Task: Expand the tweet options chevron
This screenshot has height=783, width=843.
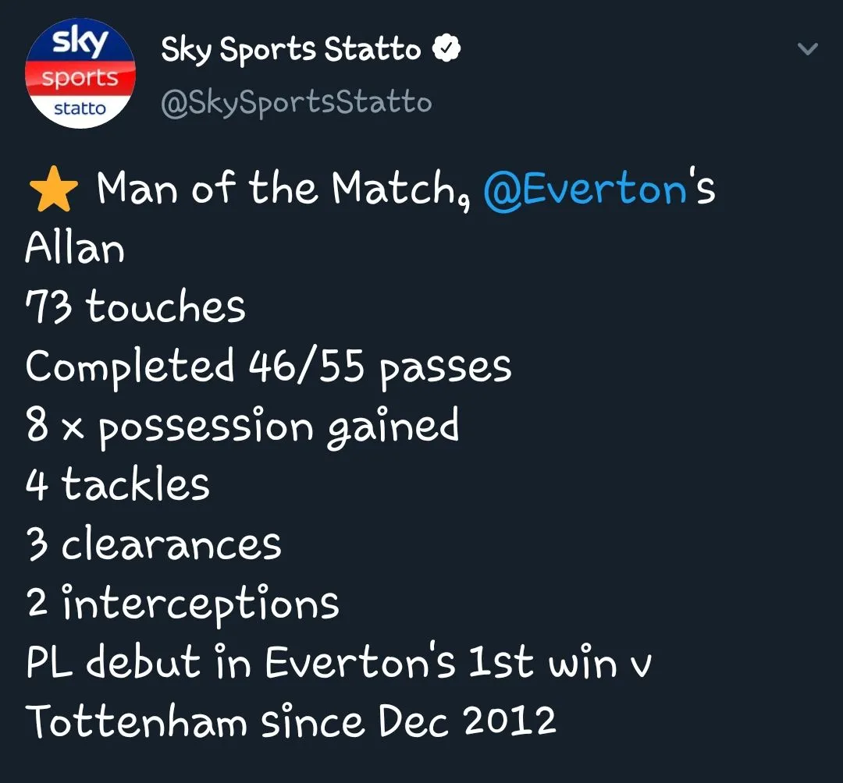Action: (807, 50)
